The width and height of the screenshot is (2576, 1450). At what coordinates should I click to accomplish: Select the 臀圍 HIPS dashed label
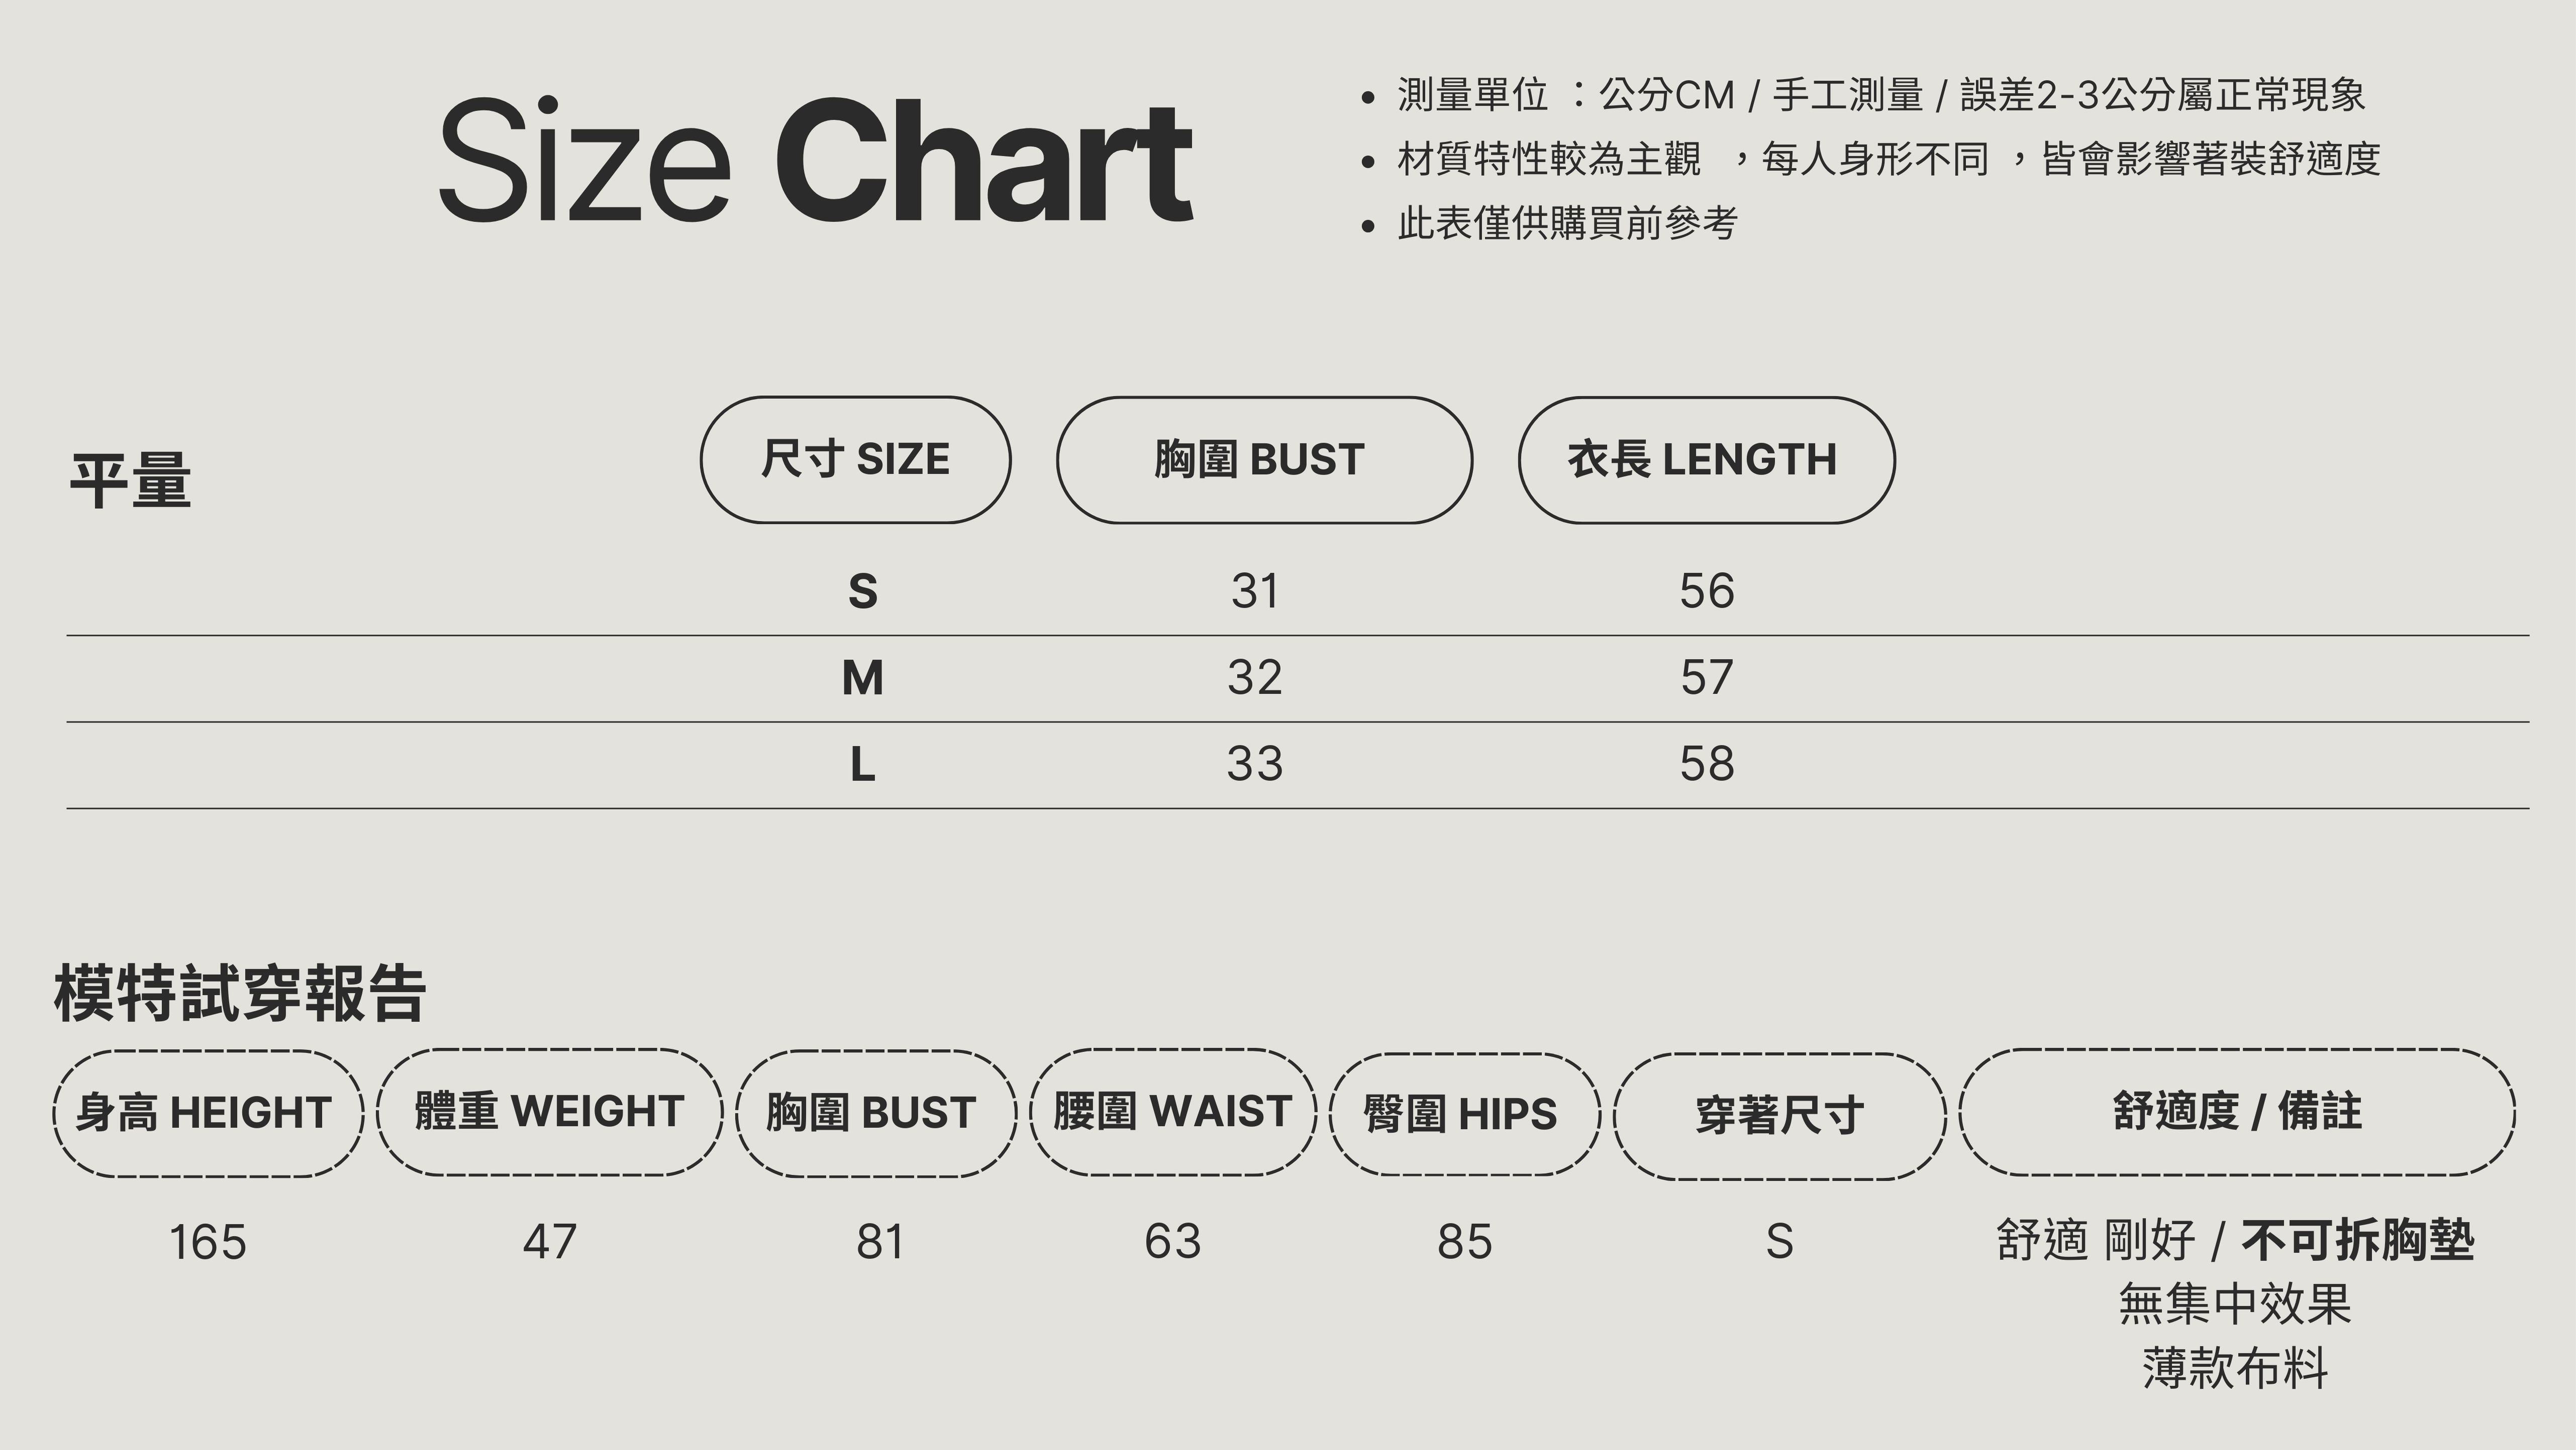pos(1463,1114)
